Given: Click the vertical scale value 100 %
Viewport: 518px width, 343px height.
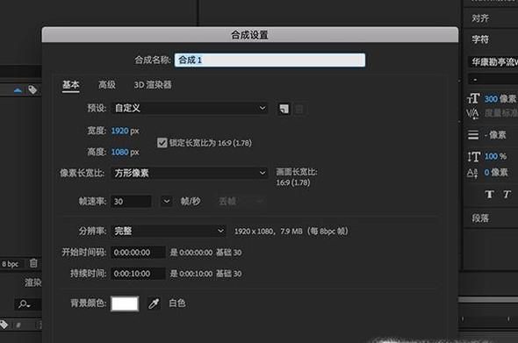Looking at the screenshot, I should [495, 156].
